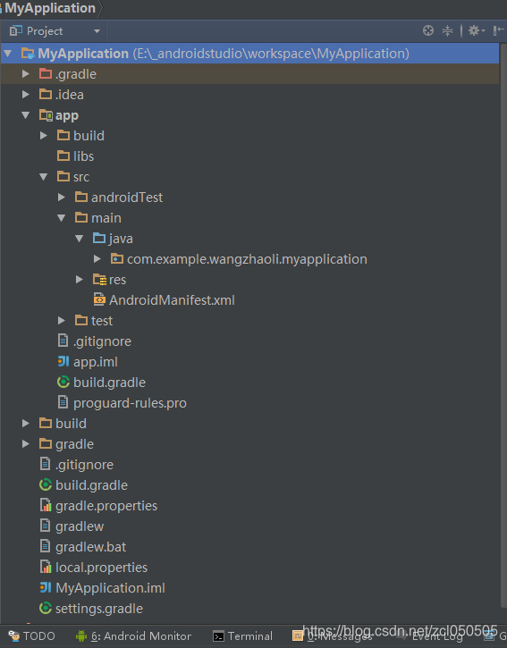Collapse the src folder arrow
The height and width of the screenshot is (648, 507).
[44, 177]
